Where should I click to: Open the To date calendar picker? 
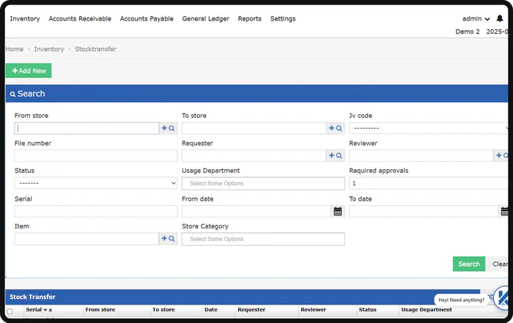click(x=504, y=212)
